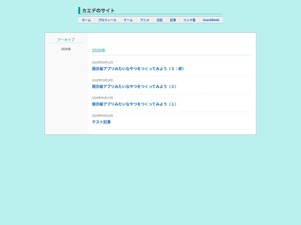Select the アニメ navigation item
This screenshot has height=225, width=301.
coord(144,20)
